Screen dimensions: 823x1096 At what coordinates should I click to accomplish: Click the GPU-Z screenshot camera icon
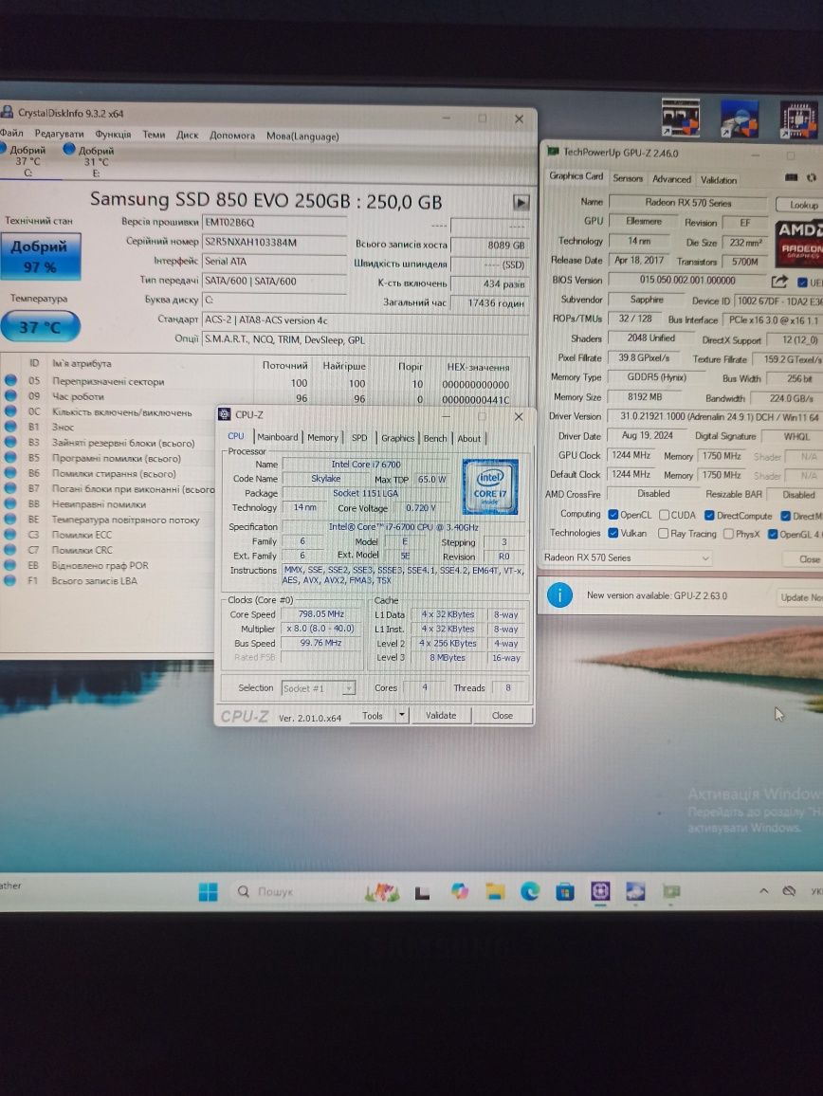coord(791,177)
